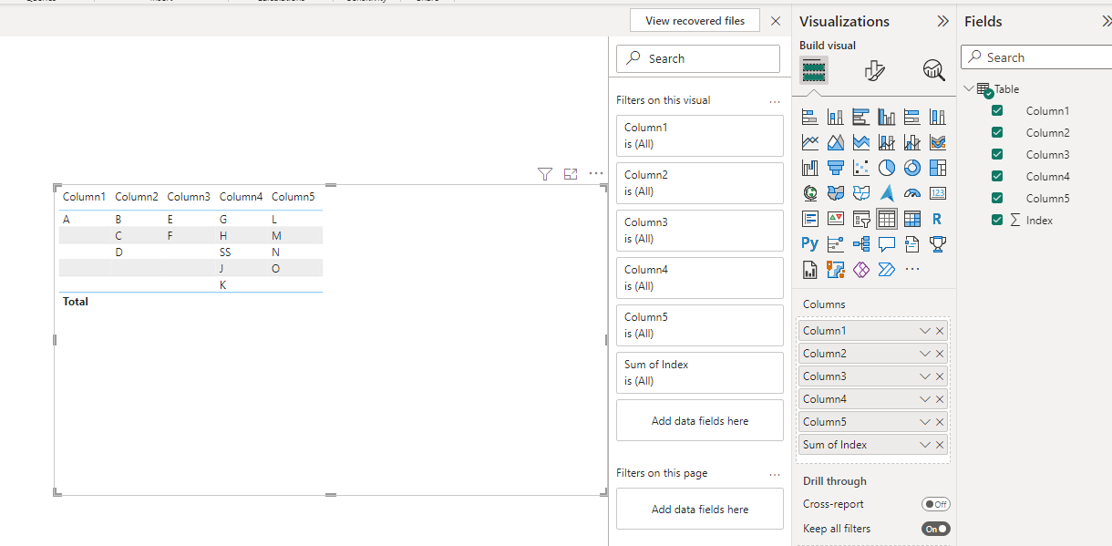
Task: Click View recovered files button
Action: 695,21
